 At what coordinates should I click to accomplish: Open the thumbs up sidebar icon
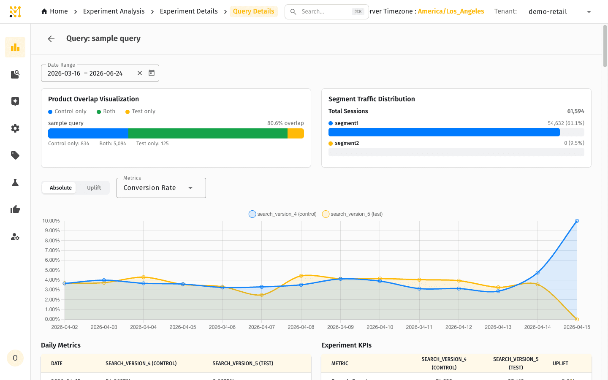tap(15, 209)
